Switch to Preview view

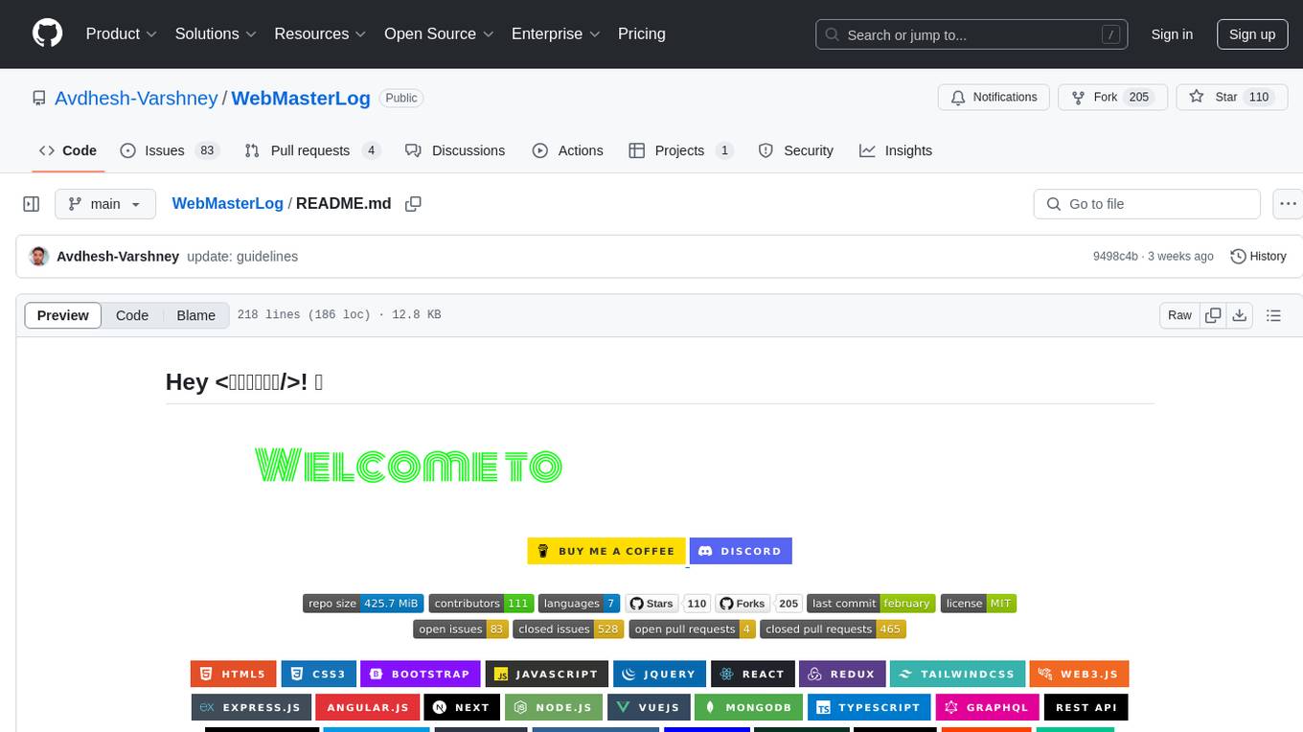pyautogui.click(x=63, y=315)
